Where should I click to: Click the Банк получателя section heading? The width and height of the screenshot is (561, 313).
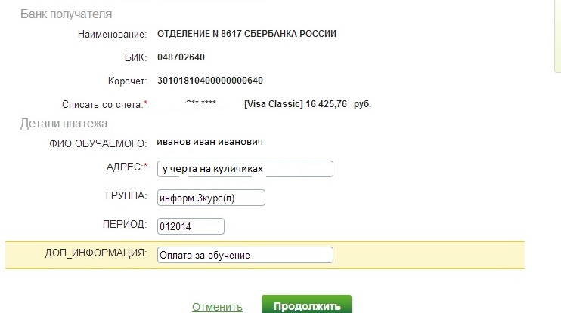[67, 14]
